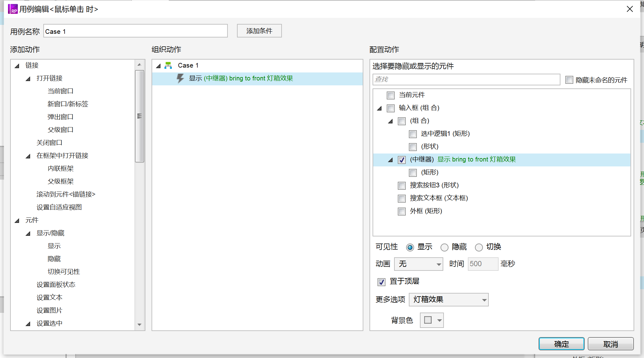This screenshot has height=358, width=644.
Task: Collapse the (中继器) widget node
Action: (x=391, y=160)
